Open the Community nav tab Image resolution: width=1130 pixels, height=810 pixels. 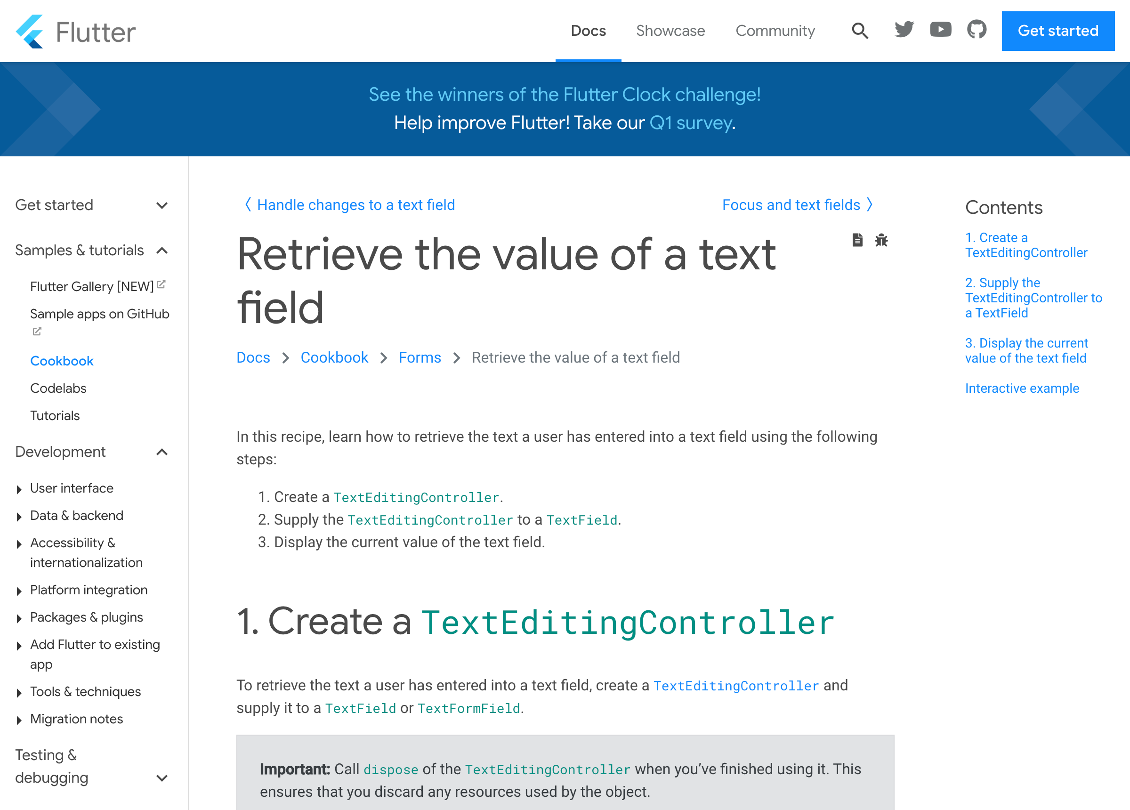click(x=775, y=31)
